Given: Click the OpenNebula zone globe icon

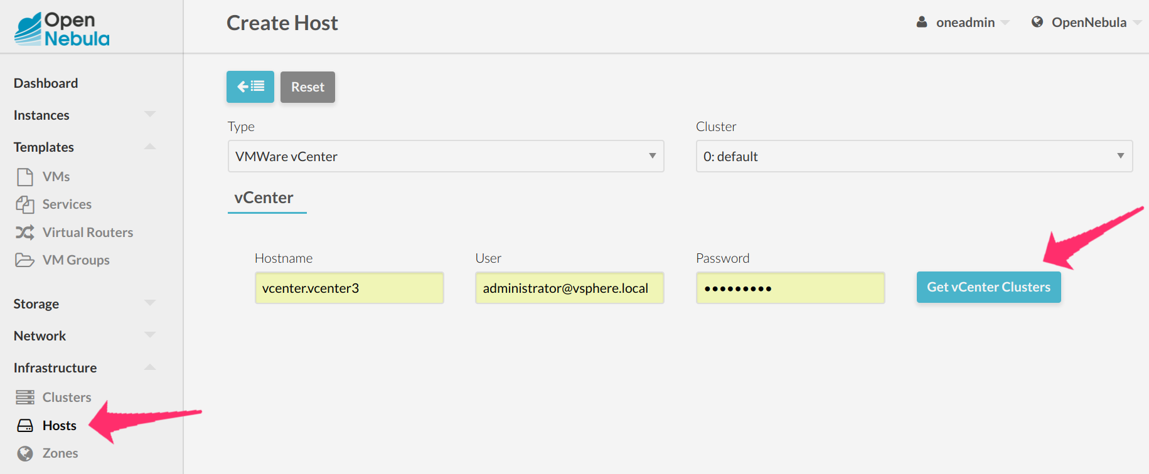Looking at the screenshot, I should (x=1037, y=22).
